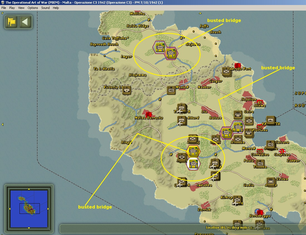
Task: Select the HQ unit at Mosta
Action: click(171, 90)
